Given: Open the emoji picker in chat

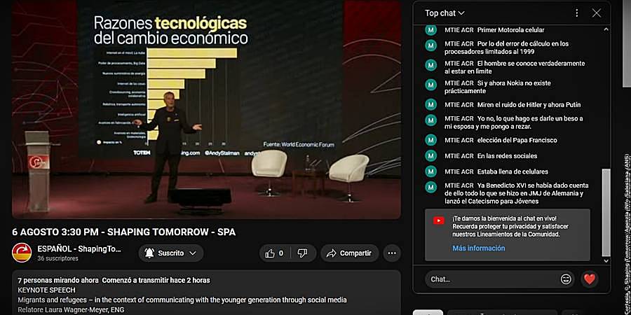Looking at the screenshot, I should tap(566, 279).
